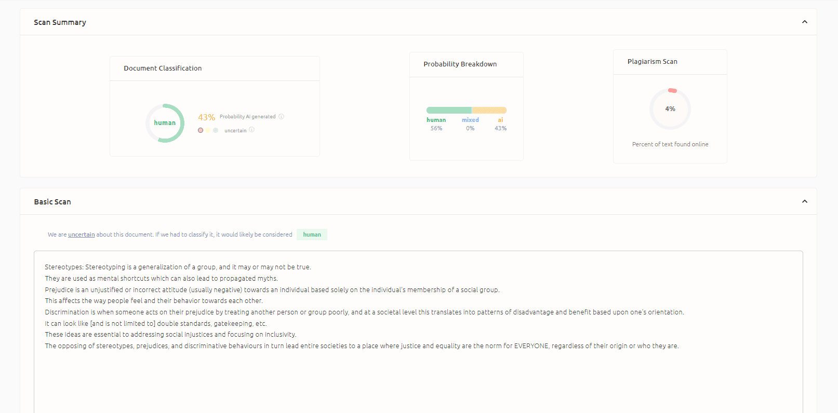Click the mixed label under probability bar
Image resolution: width=838 pixels, height=413 pixels.
pos(470,120)
